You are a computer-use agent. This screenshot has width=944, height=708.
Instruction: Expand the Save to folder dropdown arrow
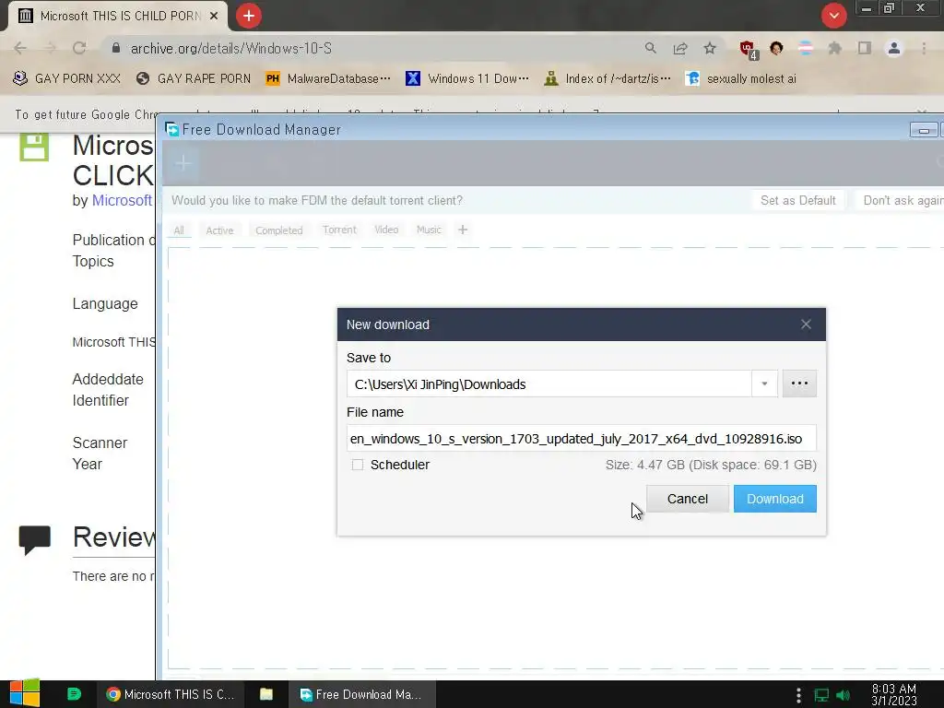[764, 384]
